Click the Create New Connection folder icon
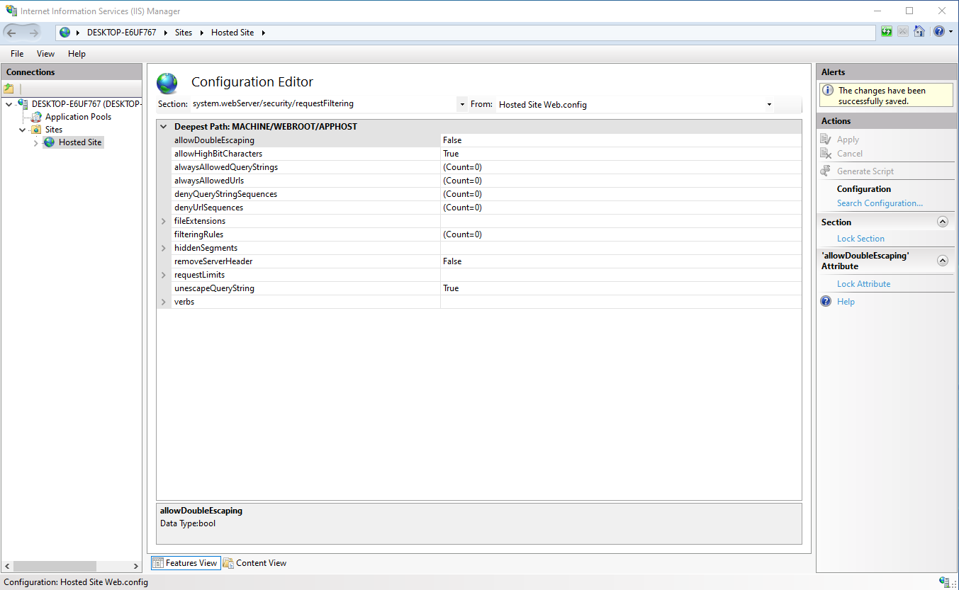The height and width of the screenshot is (590, 959). 10,87
